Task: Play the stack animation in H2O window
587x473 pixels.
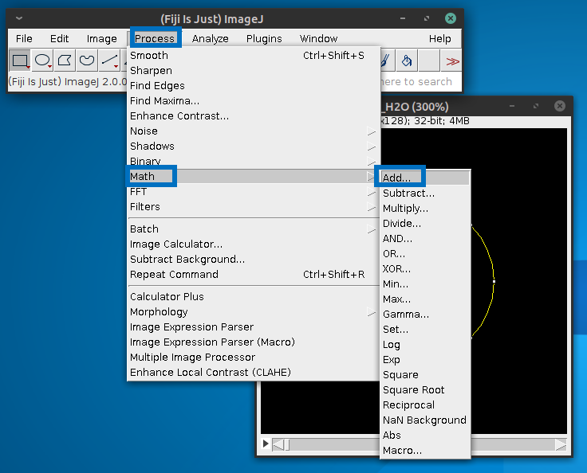Action: 266,444
